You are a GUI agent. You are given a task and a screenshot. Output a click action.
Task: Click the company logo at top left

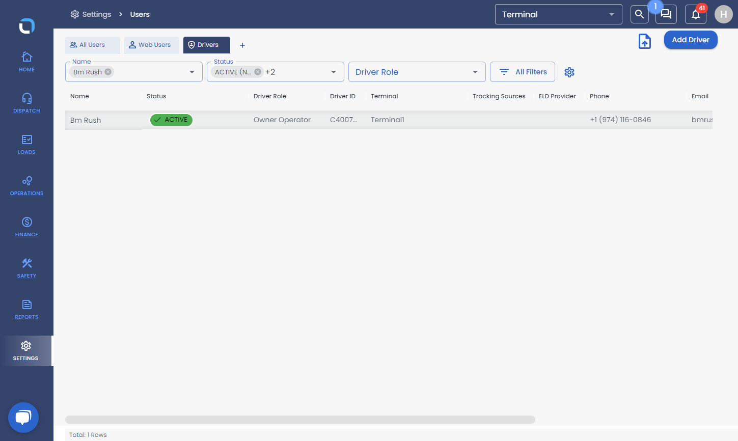coord(27,26)
